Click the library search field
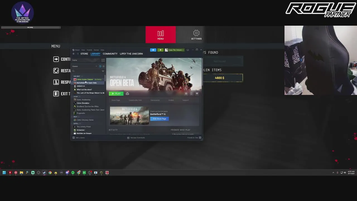Viewport: 357px width, 201px height. click(86, 71)
